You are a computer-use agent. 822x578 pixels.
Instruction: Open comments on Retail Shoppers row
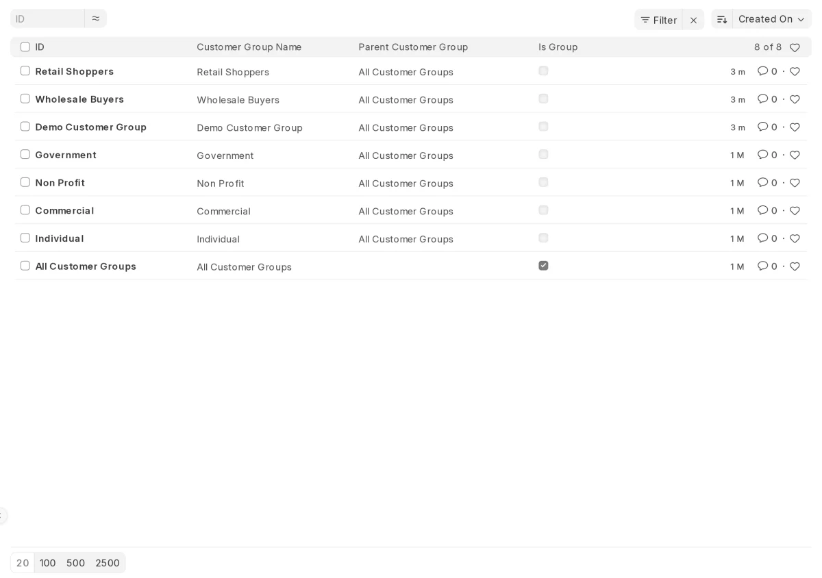(x=767, y=71)
